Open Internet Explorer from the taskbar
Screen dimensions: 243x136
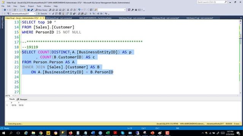tap(26, 133)
